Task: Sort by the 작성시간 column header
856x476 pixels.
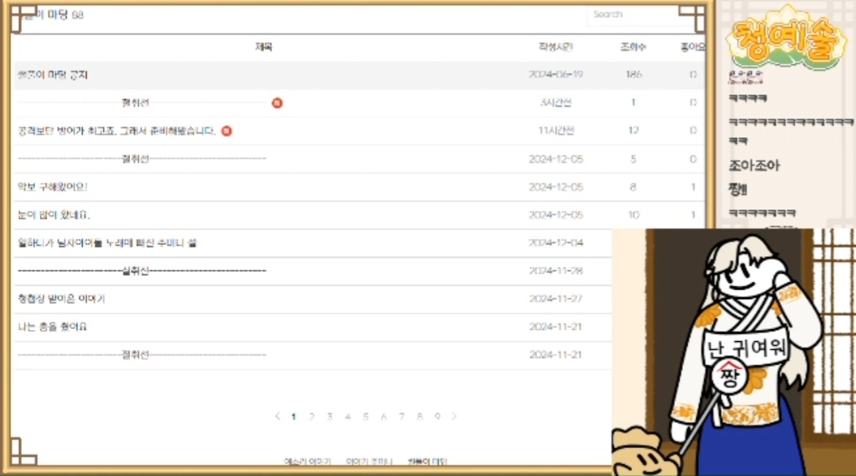Action: pyautogui.click(x=555, y=48)
